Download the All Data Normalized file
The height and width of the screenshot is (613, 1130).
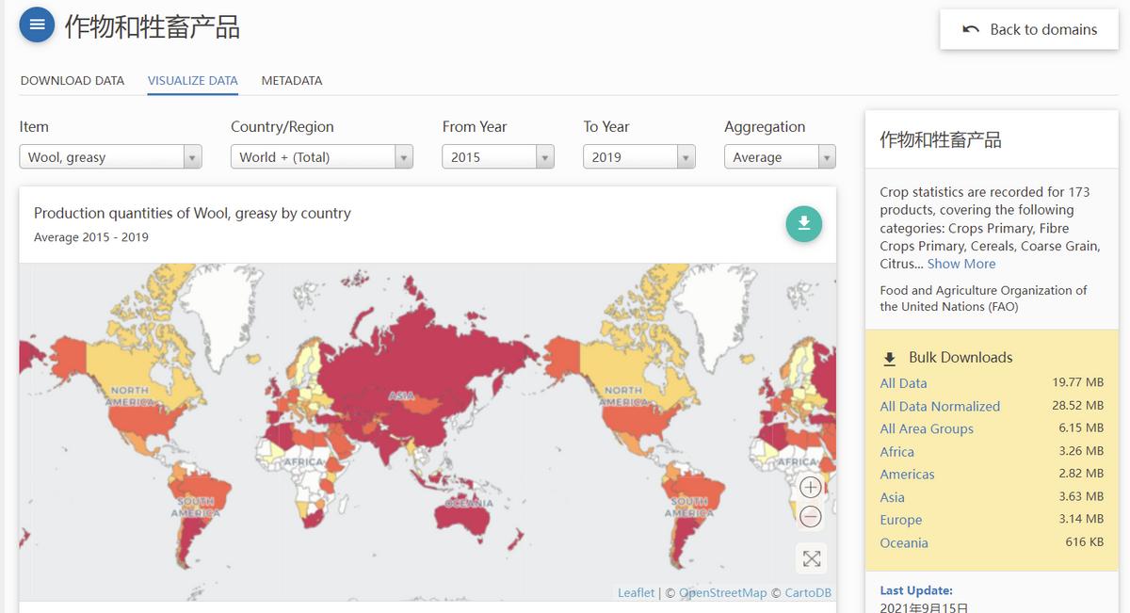tap(940, 406)
